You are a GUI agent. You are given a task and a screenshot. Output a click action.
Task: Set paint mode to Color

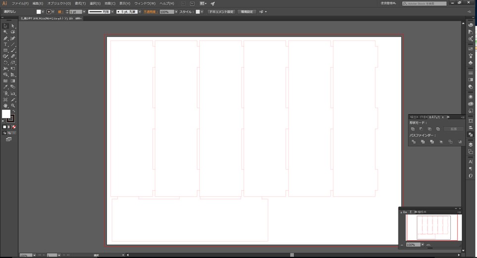point(4,127)
